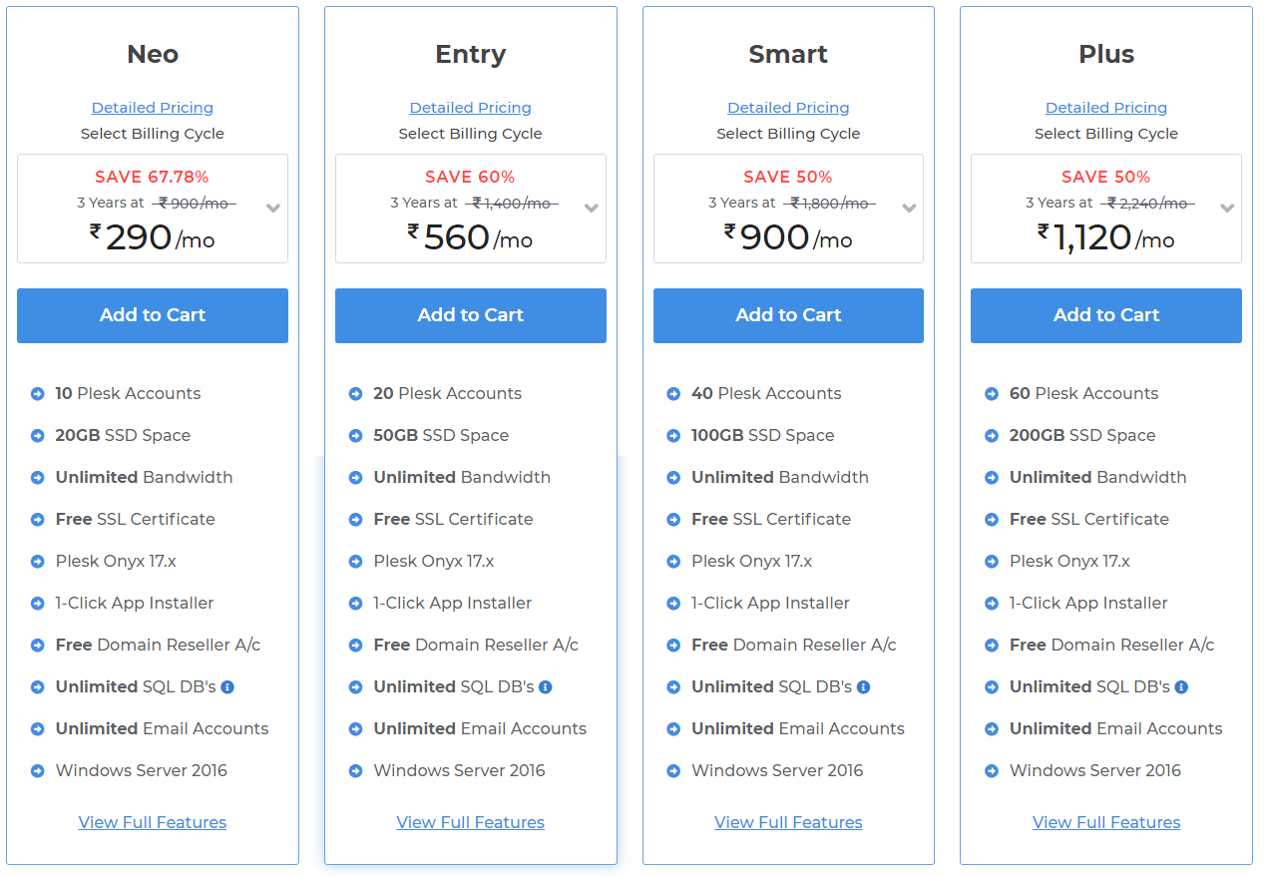Open Plus billing cycle dropdown chevron

click(x=1227, y=209)
